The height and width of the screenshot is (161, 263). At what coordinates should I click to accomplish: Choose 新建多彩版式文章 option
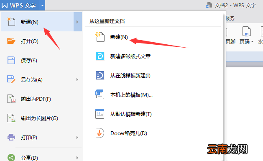point(130,56)
